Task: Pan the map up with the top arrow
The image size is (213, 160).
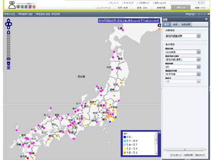Action: click(x=9, y=21)
